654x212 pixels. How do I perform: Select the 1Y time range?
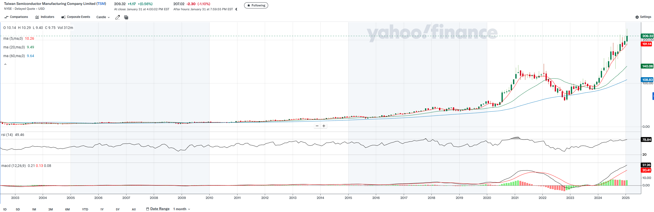[102, 209]
